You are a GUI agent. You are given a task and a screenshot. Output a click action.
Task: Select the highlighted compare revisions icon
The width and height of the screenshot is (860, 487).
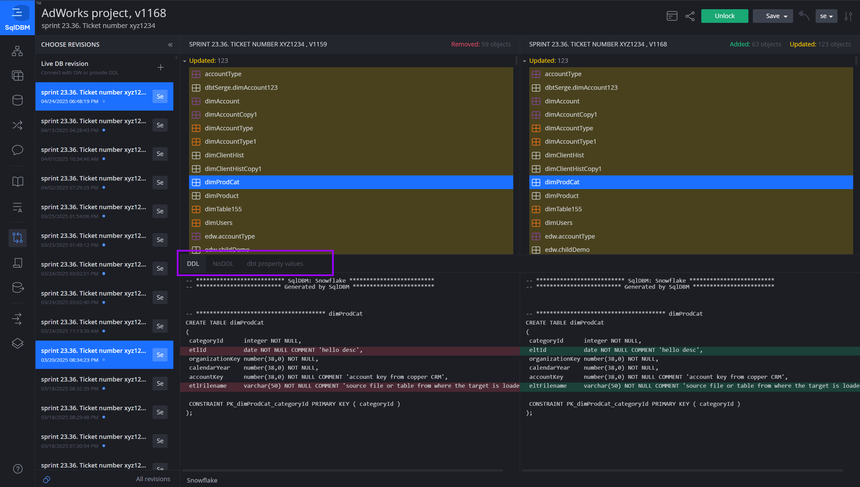tap(17, 238)
